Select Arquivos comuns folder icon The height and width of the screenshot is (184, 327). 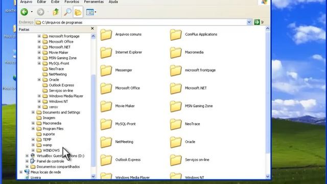tap(106, 34)
